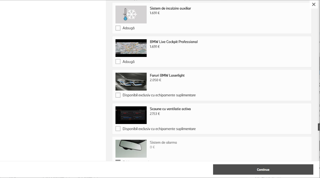The width and height of the screenshot is (320, 178).
Task: Click the Adaugă label under auxiliary heating
Action: (129, 28)
